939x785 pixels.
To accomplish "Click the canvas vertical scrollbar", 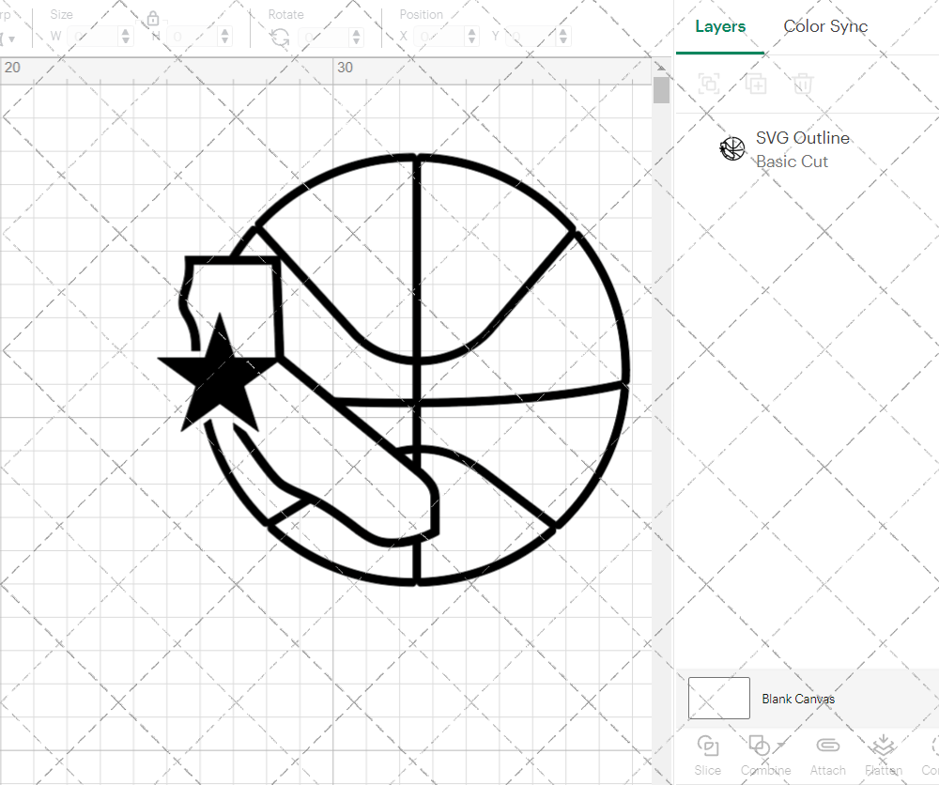I will (661, 91).
